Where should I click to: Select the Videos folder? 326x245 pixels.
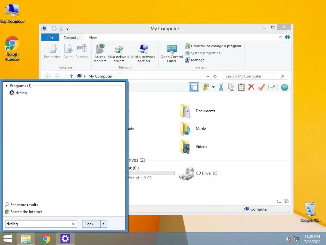(193, 147)
